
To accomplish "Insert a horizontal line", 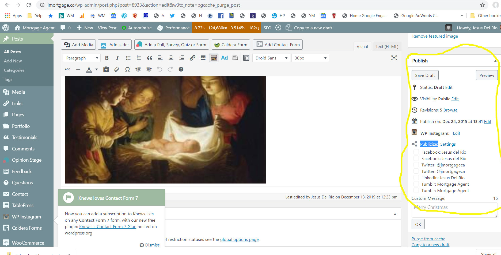I will click(78, 69).
